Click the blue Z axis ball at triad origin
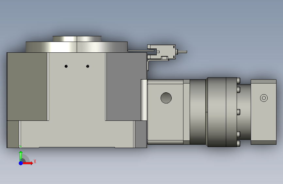This screenshot has height=184, width=283. coord(21,163)
